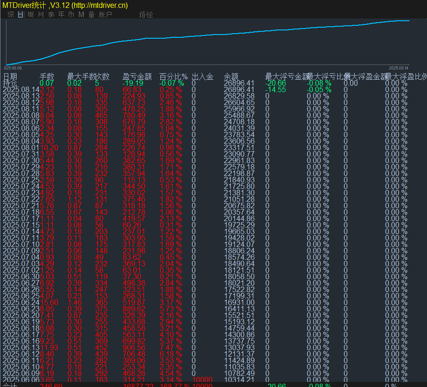The width and height of the screenshot is (427, 387).
Task: Click balance value 18574.26
Action: (x=239, y=258)
